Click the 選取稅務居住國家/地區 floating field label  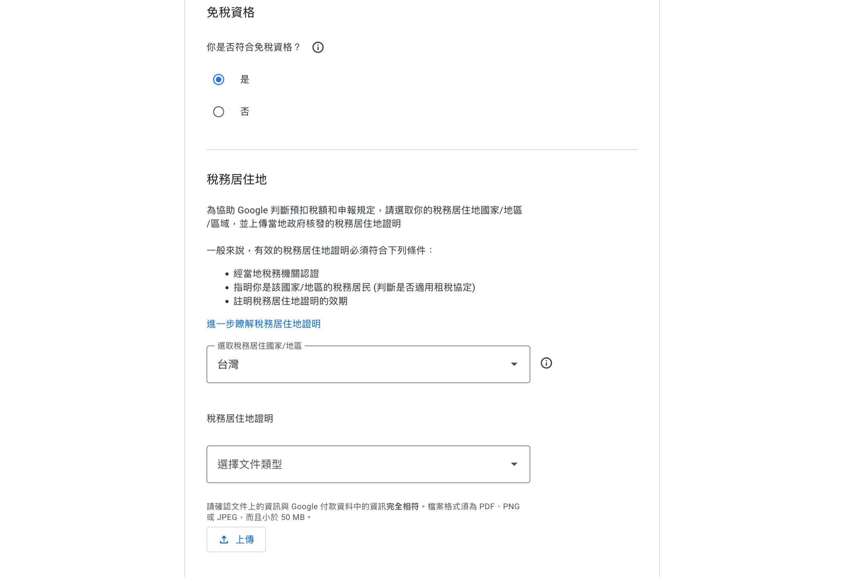coord(259,346)
